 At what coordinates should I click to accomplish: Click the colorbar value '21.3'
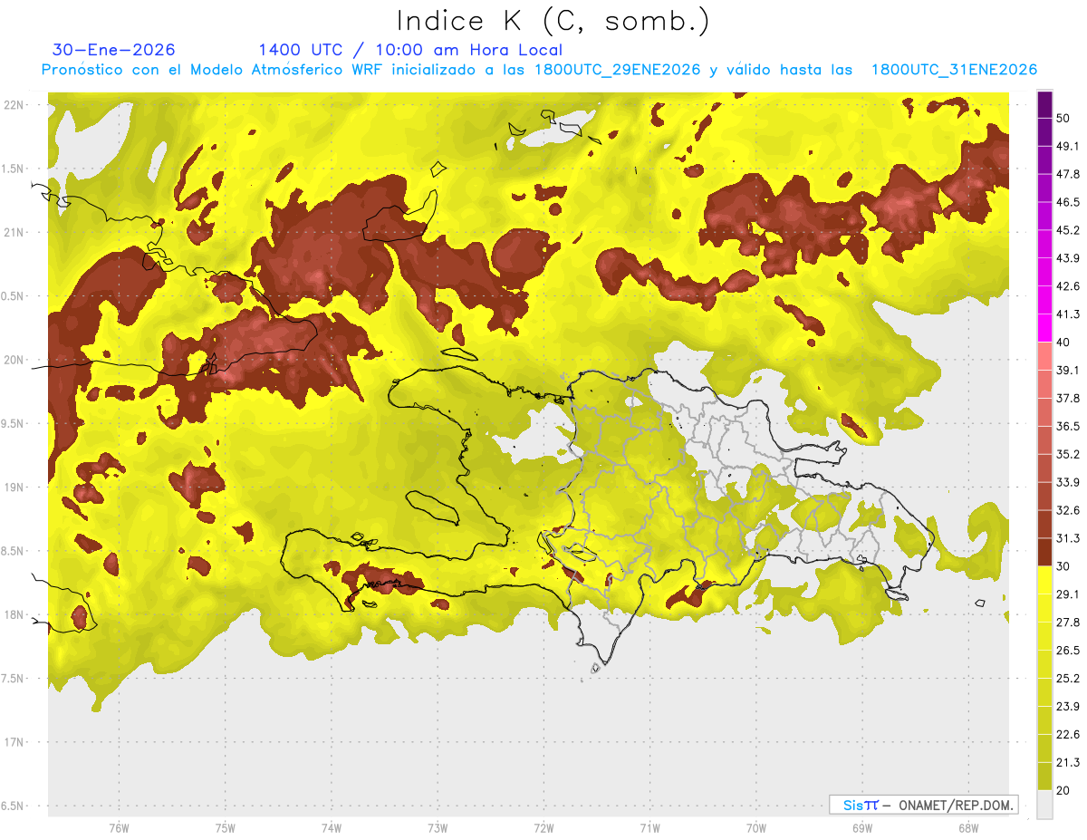tap(1068, 762)
